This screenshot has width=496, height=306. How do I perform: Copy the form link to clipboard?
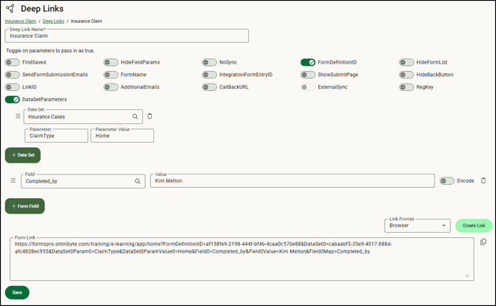tap(483, 242)
